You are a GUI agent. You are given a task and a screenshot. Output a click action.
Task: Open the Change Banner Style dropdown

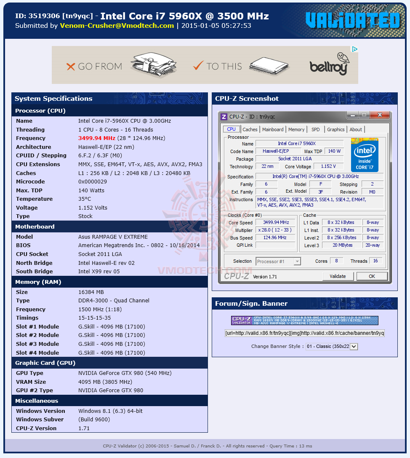(x=332, y=346)
